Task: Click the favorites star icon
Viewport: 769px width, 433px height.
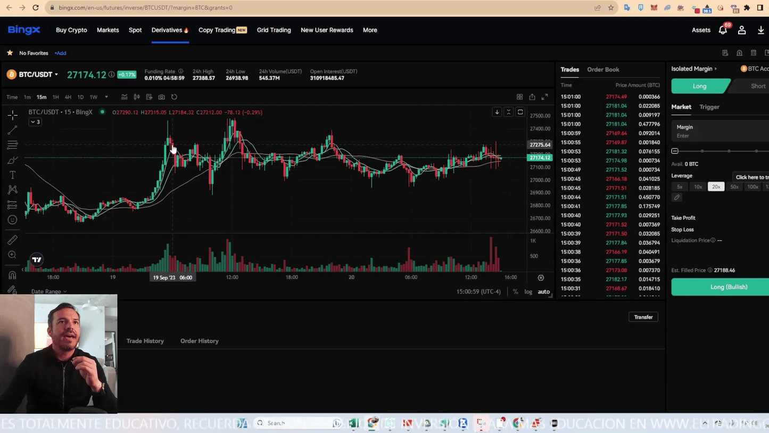Action: coord(10,53)
